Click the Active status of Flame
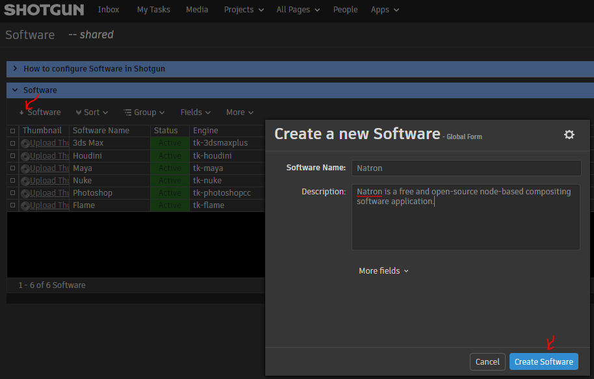This screenshot has height=379, width=594. 170,205
